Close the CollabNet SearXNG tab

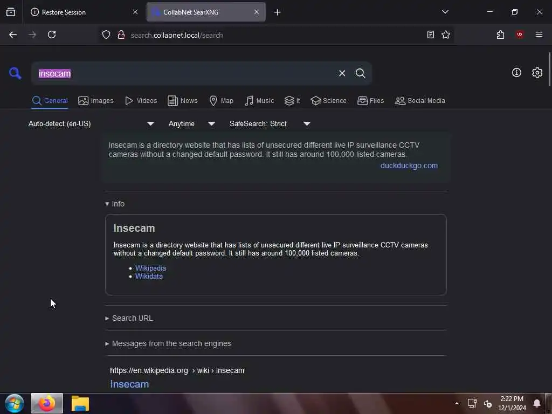click(256, 12)
